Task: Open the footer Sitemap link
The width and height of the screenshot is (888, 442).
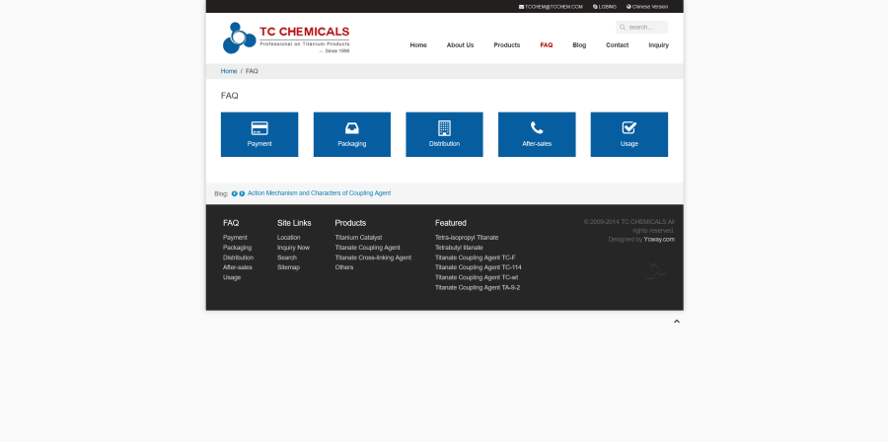Action: pos(288,267)
